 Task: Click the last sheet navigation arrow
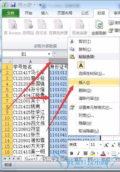[18, 158]
